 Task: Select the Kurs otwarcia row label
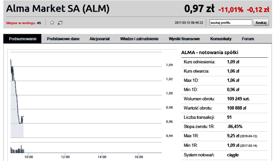196,71
